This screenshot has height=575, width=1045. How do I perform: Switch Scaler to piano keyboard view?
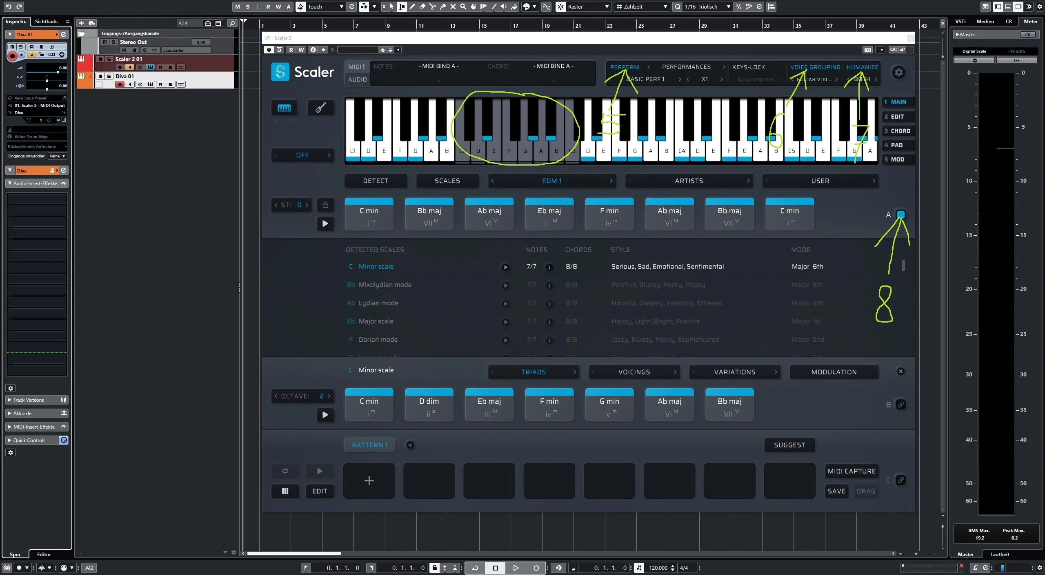click(284, 108)
